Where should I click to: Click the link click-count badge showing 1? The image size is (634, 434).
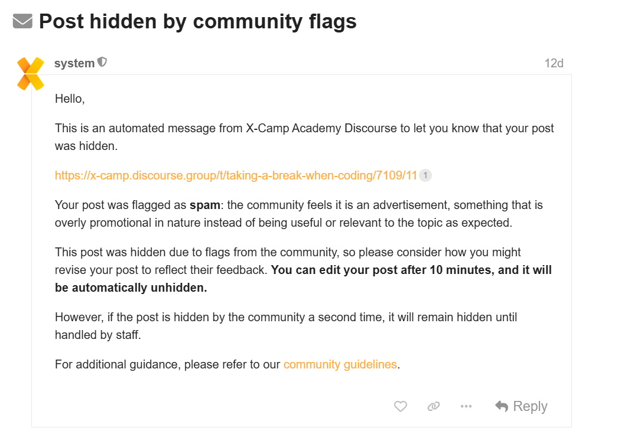pos(425,175)
